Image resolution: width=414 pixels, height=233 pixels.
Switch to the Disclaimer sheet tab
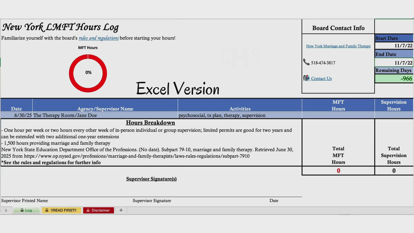pyautogui.click(x=99, y=210)
